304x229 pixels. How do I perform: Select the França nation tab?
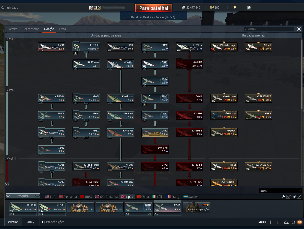[x=174, y=197]
